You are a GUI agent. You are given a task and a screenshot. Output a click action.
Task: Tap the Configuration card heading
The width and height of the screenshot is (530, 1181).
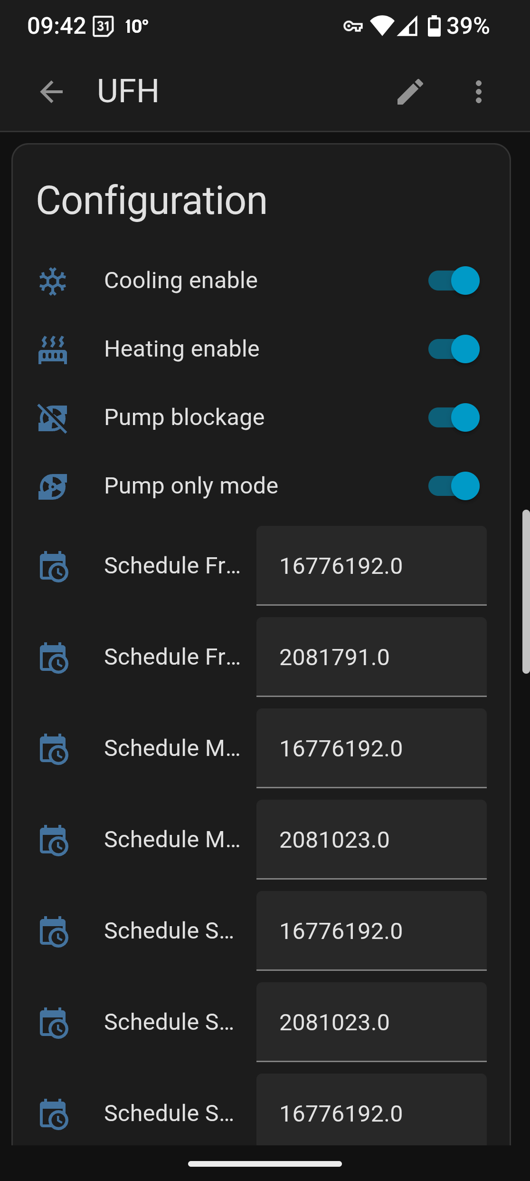point(152,201)
